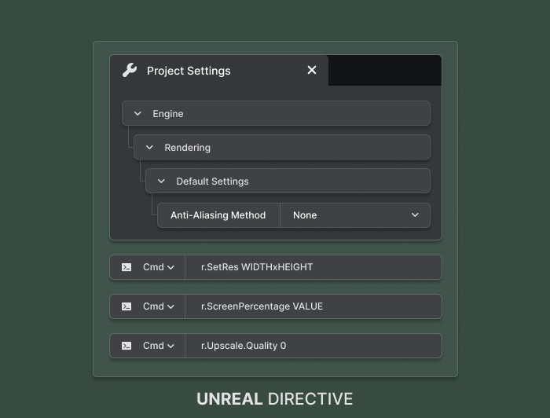The height and width of the screenshot is (418, 550).
Task: Open Cmd dropdown for r.ScreenPercentage row
Action: (159, 306)
